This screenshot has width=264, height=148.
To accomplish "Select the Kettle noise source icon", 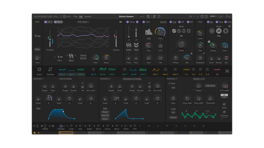I will coord(129,45).
